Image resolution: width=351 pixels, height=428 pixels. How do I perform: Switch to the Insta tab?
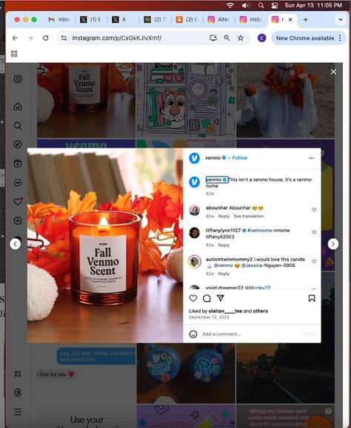(250, 19)
